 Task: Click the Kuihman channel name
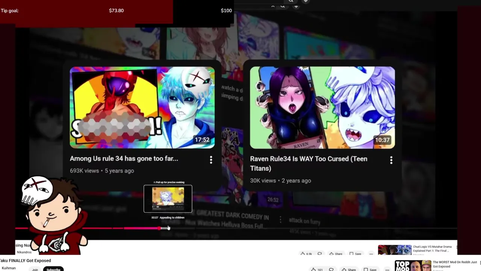pyautogui.click(x=9, y=268)
